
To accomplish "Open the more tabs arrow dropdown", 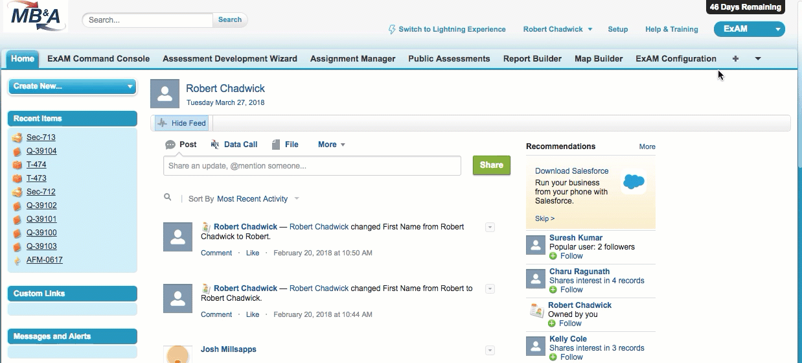I will (x=758, y=58).
